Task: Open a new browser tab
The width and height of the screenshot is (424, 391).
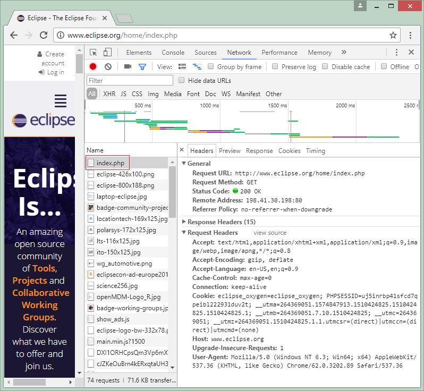Action: [124, 19]
